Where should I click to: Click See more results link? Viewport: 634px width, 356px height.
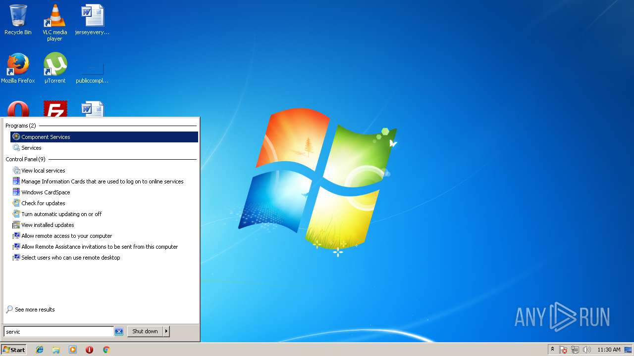(x=35, y=310)
